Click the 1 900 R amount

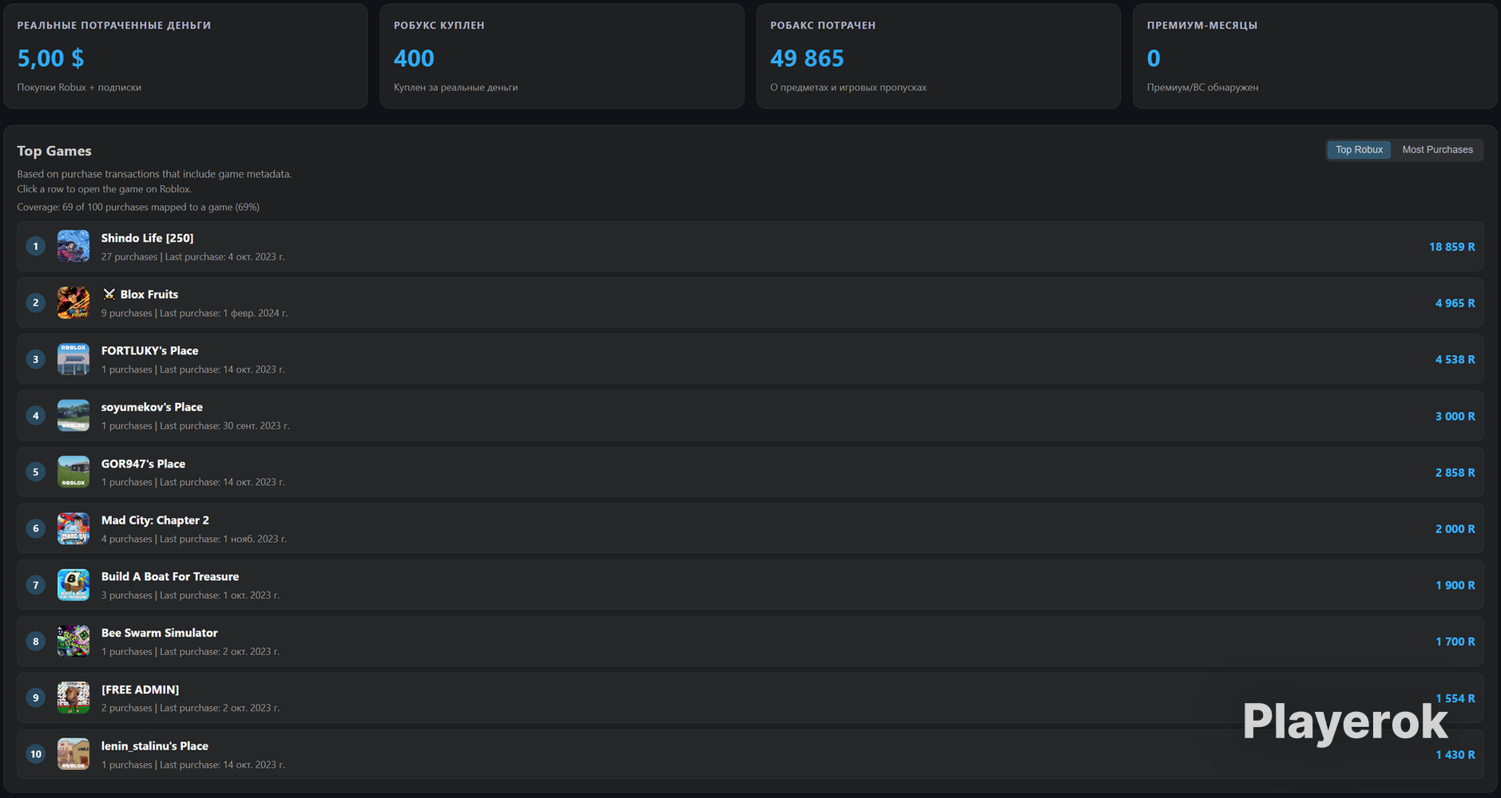(x=1455, y=586)
